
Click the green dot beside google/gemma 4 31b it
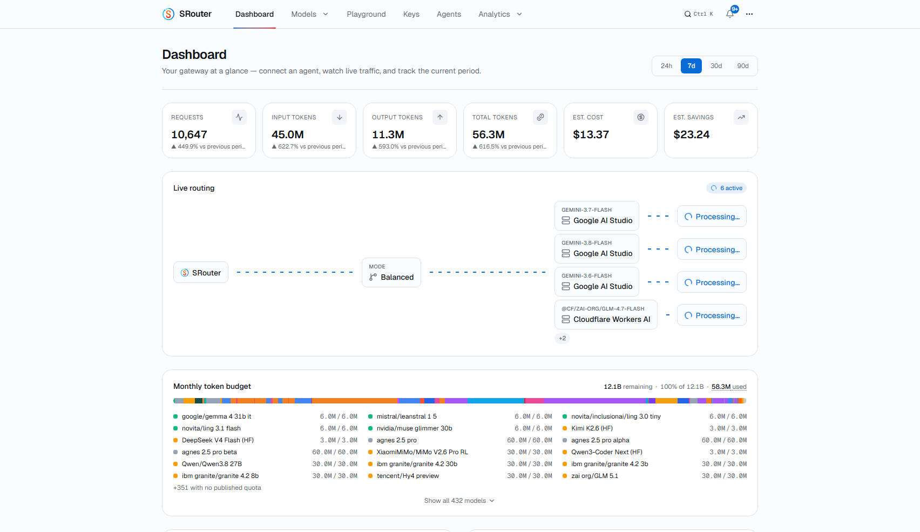pos(175,416)
